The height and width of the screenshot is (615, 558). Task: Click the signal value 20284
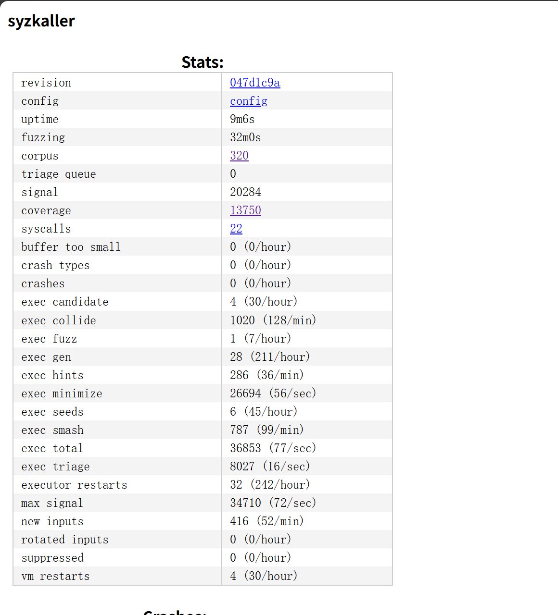(245, 192)
